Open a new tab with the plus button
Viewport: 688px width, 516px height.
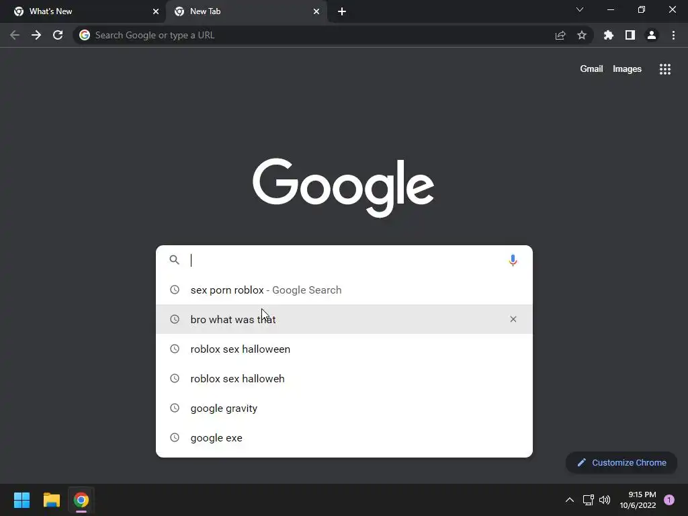[x=342, y=11]
